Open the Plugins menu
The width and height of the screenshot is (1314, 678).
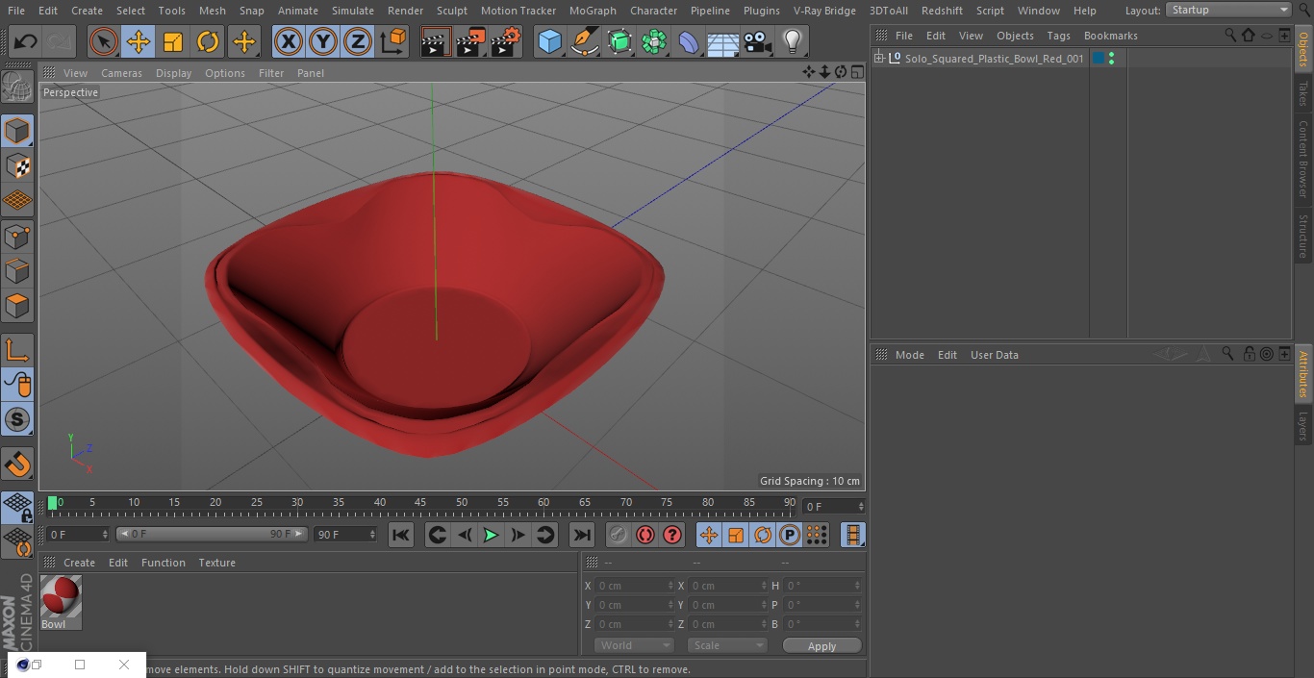coord(762,11)
